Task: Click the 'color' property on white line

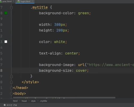Action: click(x=44, y=42)
